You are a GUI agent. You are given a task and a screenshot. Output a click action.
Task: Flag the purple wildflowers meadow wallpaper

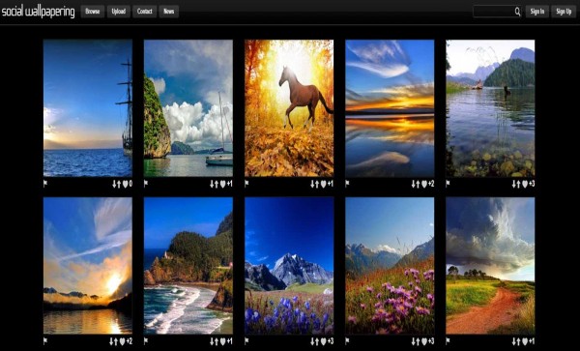click(x=347, y=341)
